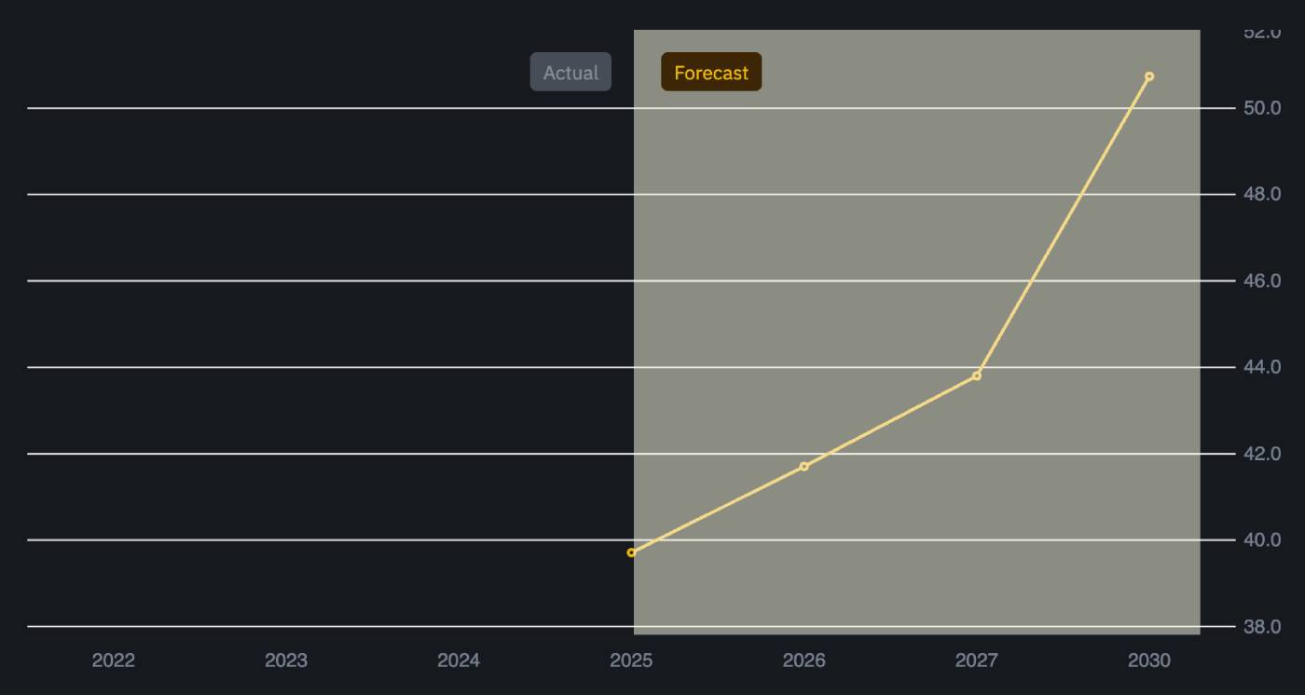The height and width of the screenshot is (695, 1305).
Task: Click the 46.0 y-axis value
Action: (1262, 280)
